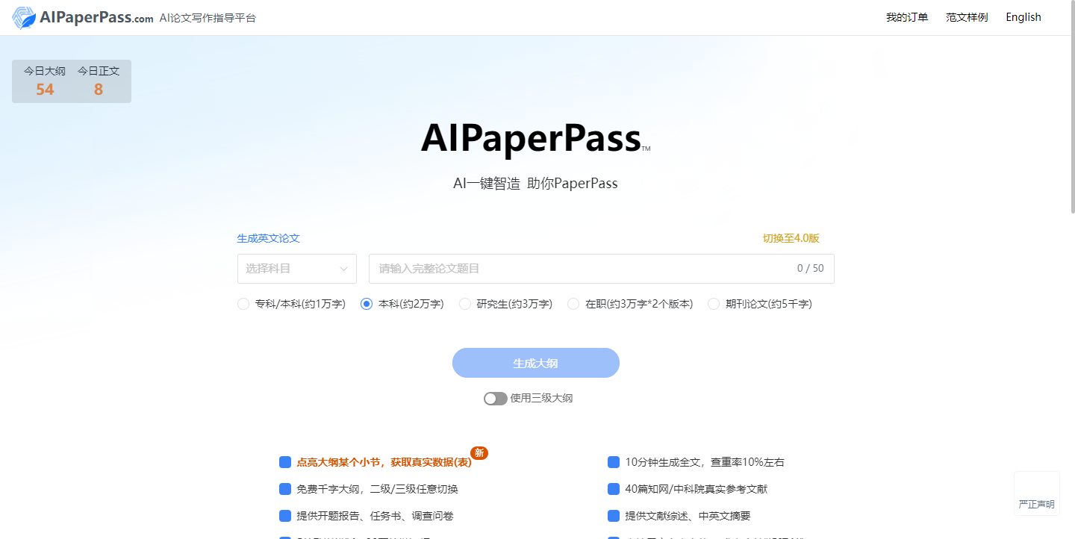Click the 切换至4.0版 link

(791, 238)
